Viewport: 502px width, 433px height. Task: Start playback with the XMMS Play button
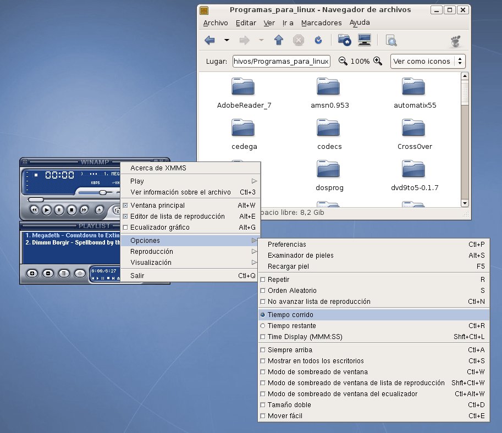[47, 210]
